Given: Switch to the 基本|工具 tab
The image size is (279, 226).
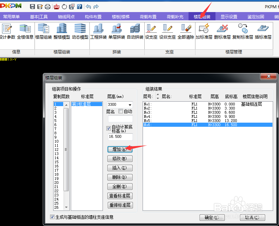Looking at the screenshot, I should point(39,17).
